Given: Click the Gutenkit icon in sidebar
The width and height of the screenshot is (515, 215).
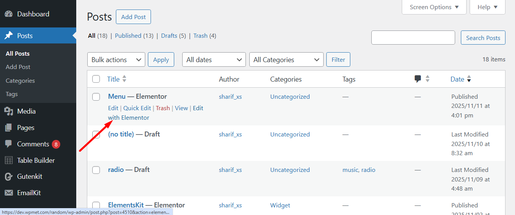Looking at the screenshot, I should coord(8,176).
